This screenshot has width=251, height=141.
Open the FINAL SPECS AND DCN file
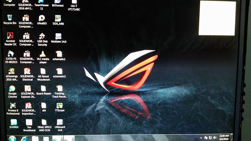tap(44, 125)
